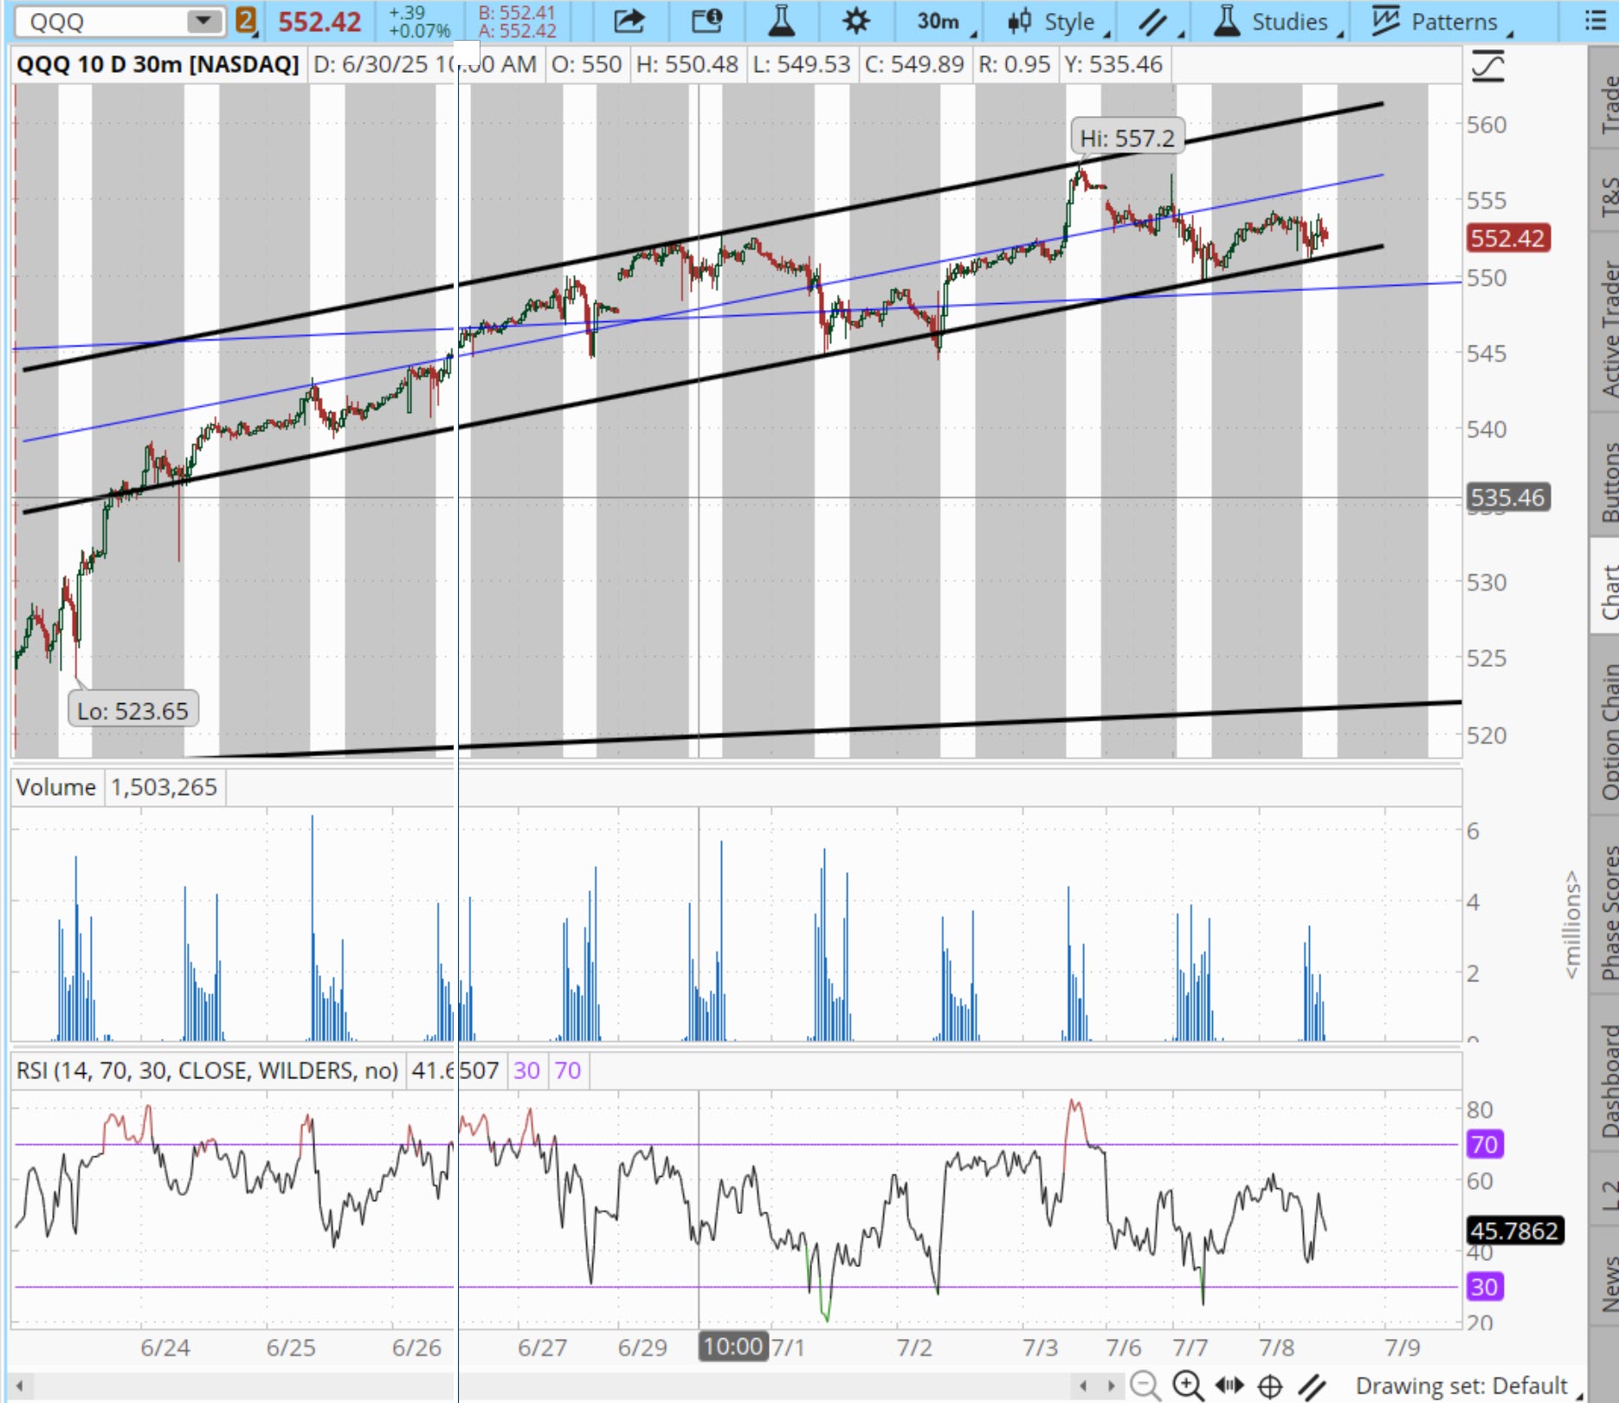Click the RSI (14, 70, 30, CLOSE, WILDERS, no) label

(x=207, y=1070)
